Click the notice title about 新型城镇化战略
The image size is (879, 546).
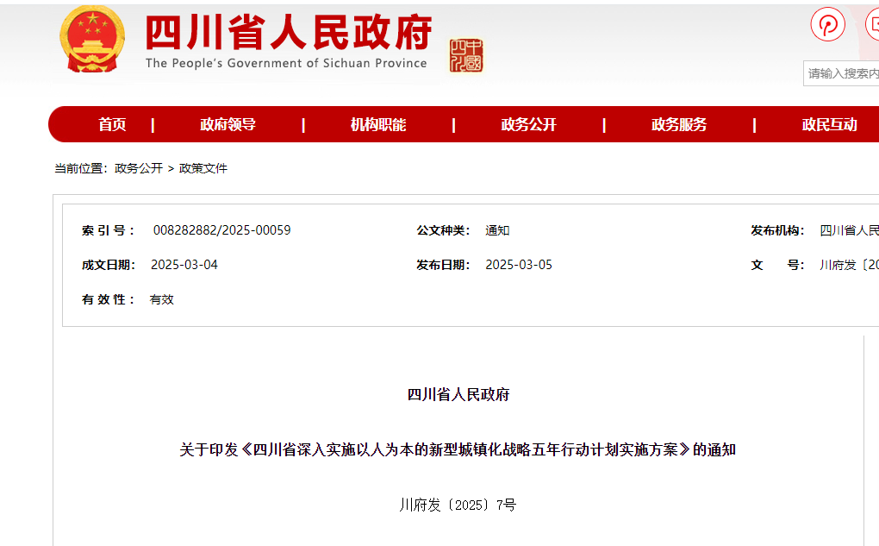point(458,449)
